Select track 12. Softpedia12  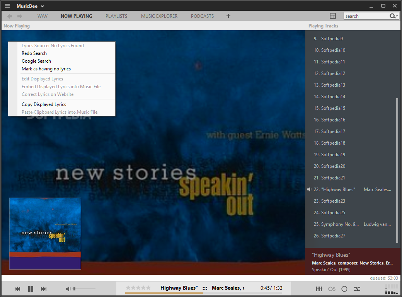[351, 73]
